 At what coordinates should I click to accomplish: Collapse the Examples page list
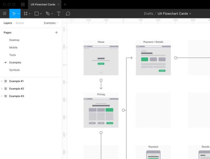tap(51, 23)
